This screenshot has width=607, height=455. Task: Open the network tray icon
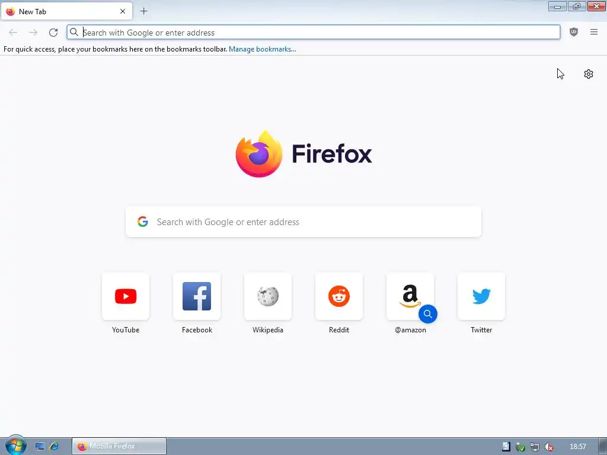[x=535, y=447]
